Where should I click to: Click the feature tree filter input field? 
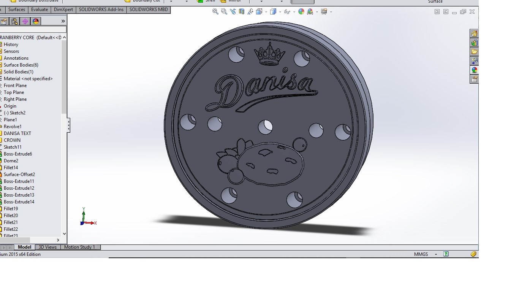pos(33,29)
